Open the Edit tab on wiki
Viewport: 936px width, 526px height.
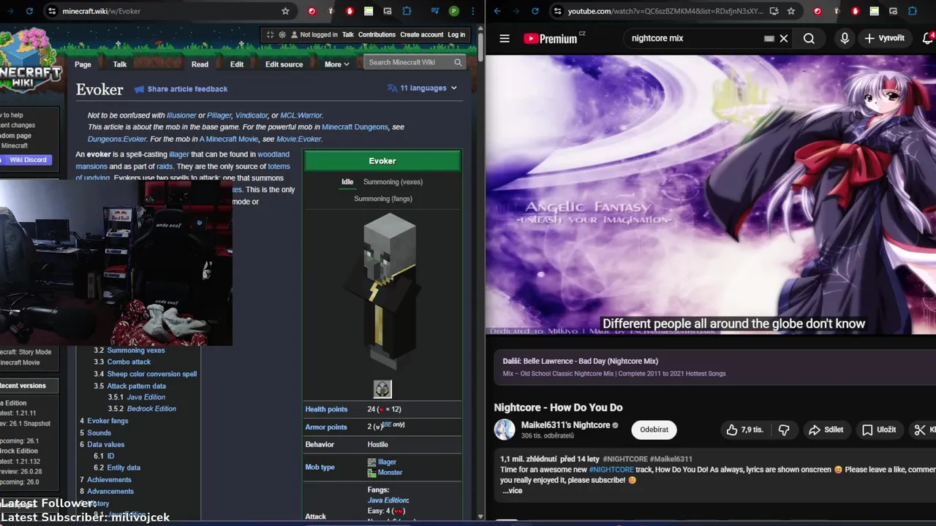[x=237, y=64]
